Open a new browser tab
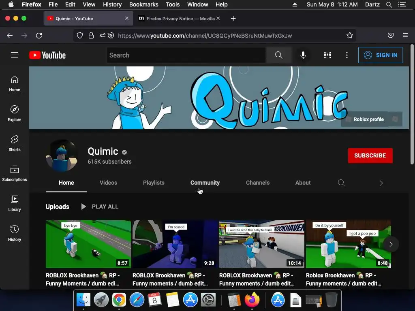The image size is (415, 311). pyautogui.click(x=233, y=19)
